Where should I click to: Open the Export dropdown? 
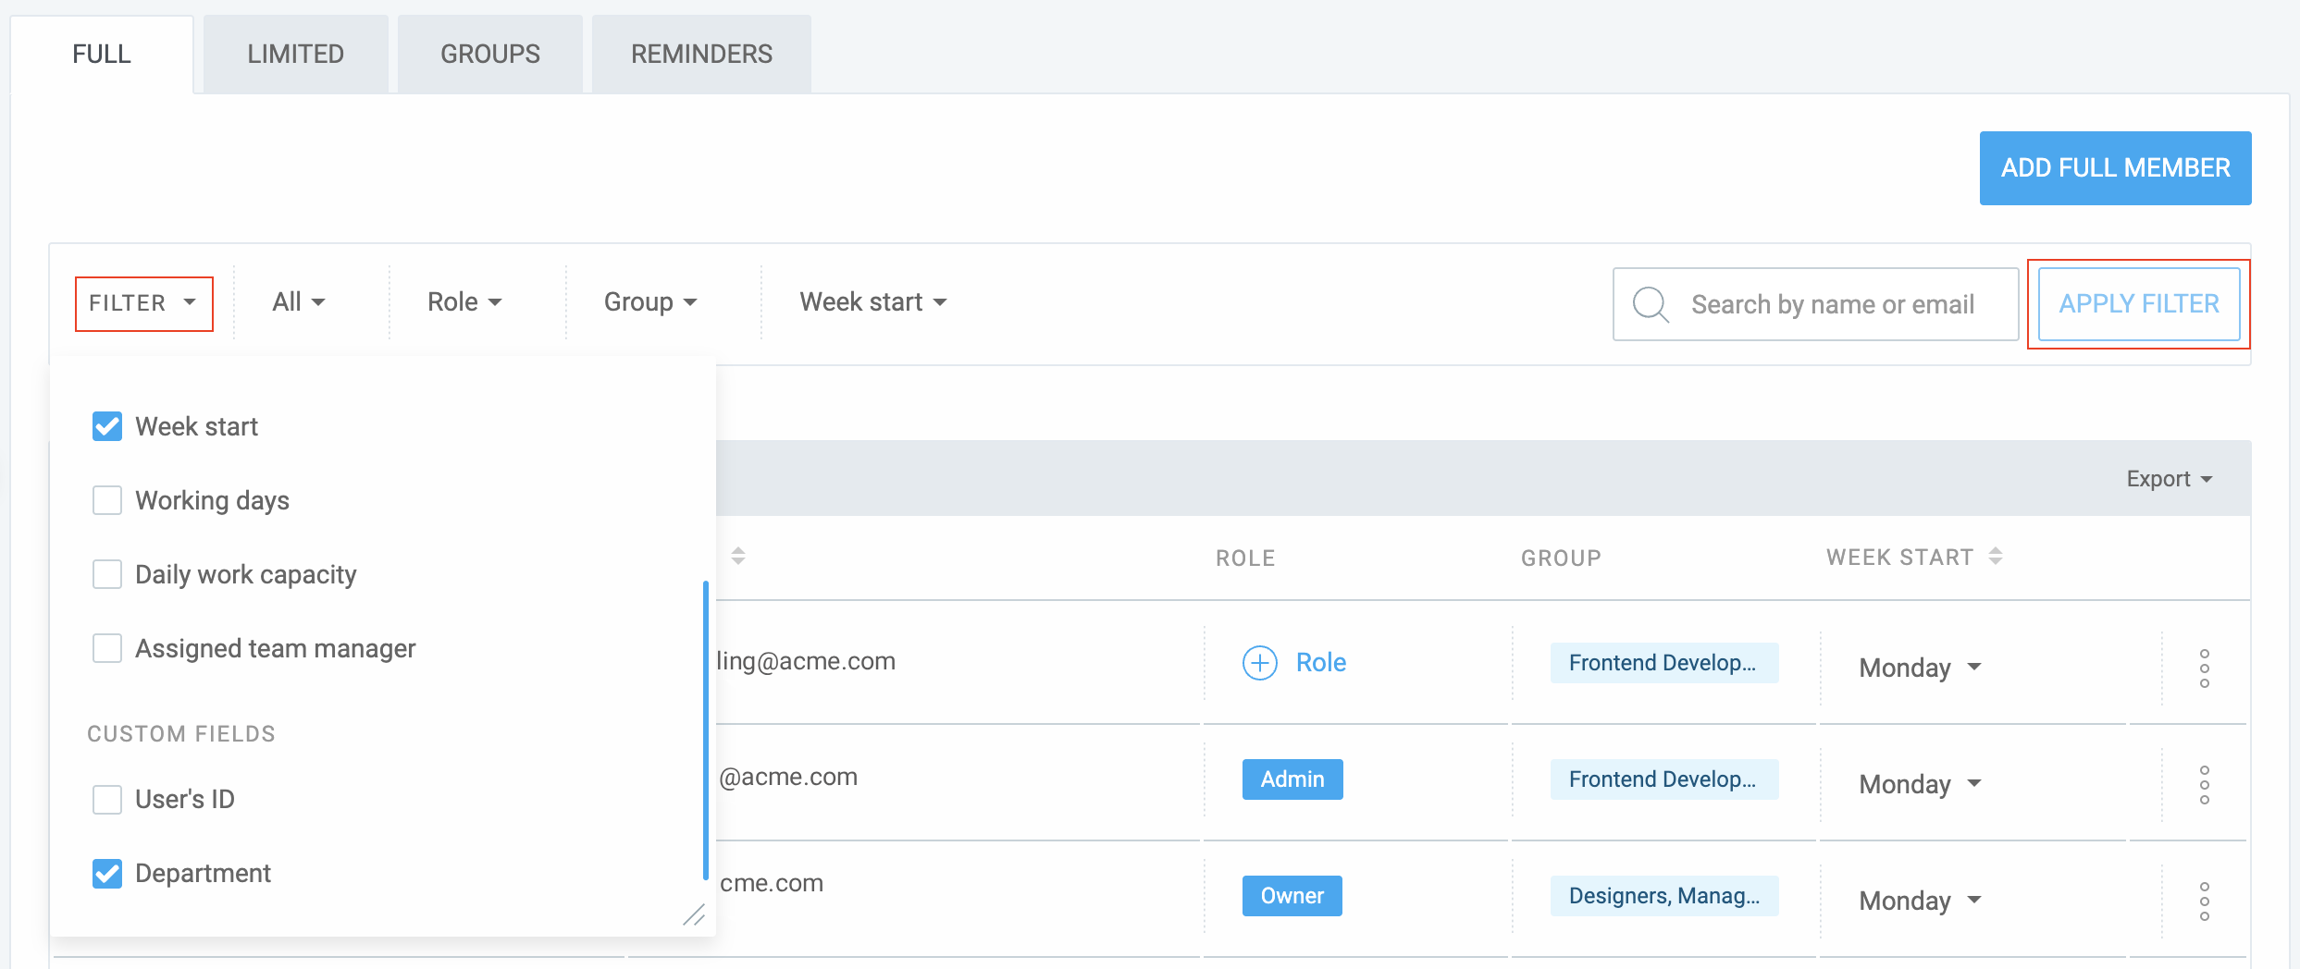click(x=2168, y=479)
